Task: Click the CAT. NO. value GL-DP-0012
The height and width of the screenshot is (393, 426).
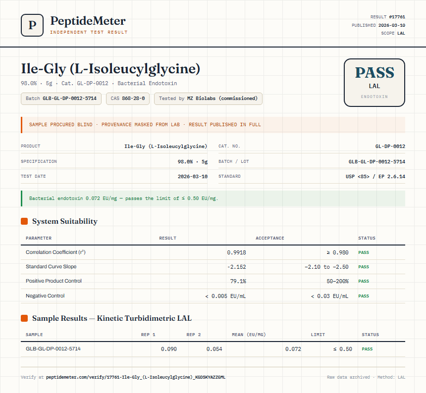Action: 390,147
